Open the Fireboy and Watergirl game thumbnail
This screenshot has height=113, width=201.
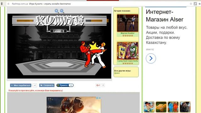point(173,107)
